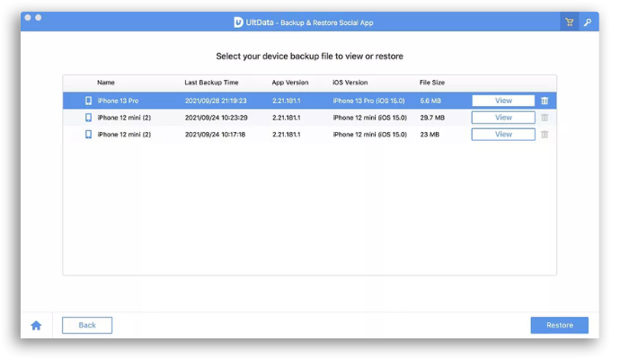Open the shopping cart purchase icon
The height and width of the screenshot is (359, 629).
coord(569,22)
